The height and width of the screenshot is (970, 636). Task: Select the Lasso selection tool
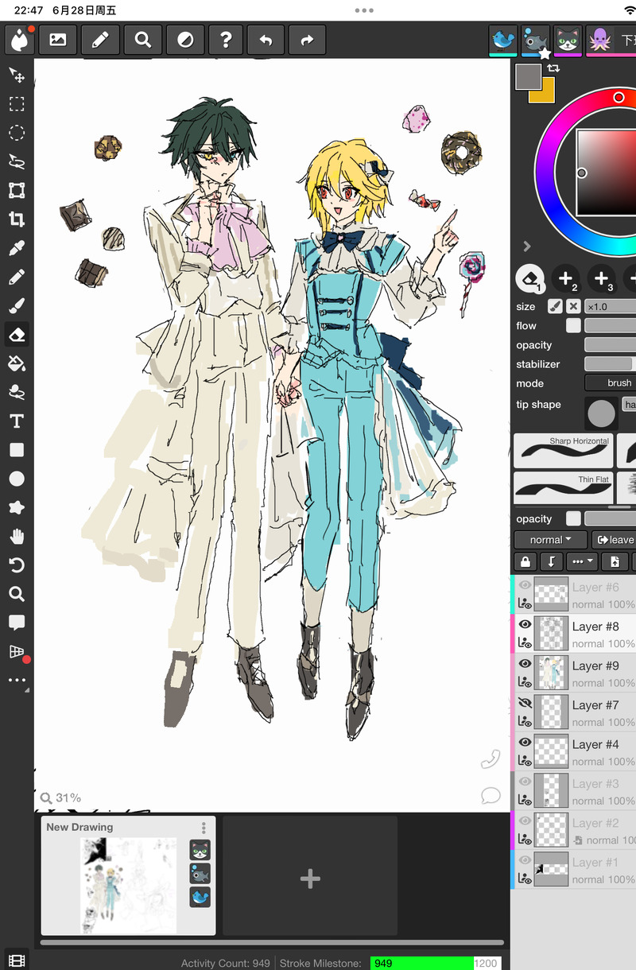17,161
